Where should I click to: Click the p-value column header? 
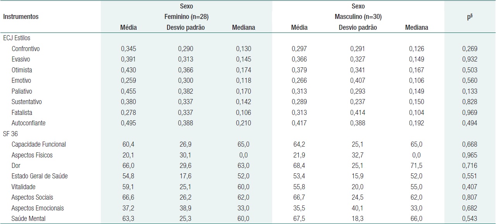coord(470,17)
